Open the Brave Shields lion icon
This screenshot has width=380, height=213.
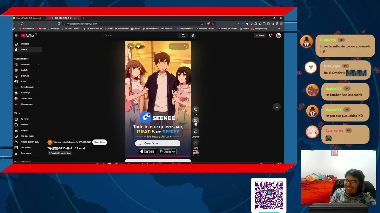209,24
